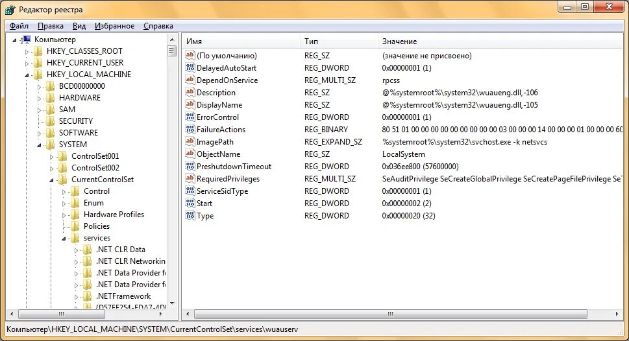Click the 'REG_BINARY' type cell

click(x=326, y=130)
